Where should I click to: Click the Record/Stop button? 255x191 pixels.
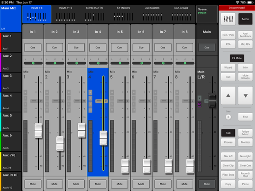pos(245,175)
